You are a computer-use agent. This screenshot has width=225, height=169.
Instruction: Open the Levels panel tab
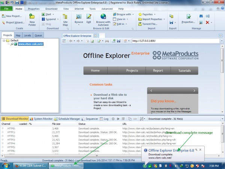[28, 35]
